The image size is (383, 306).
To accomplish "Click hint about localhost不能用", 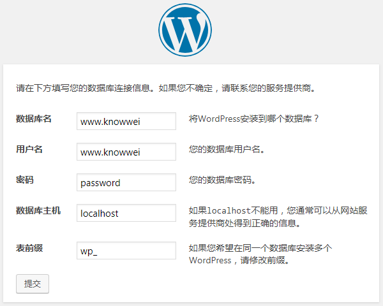I will [278, 217].
